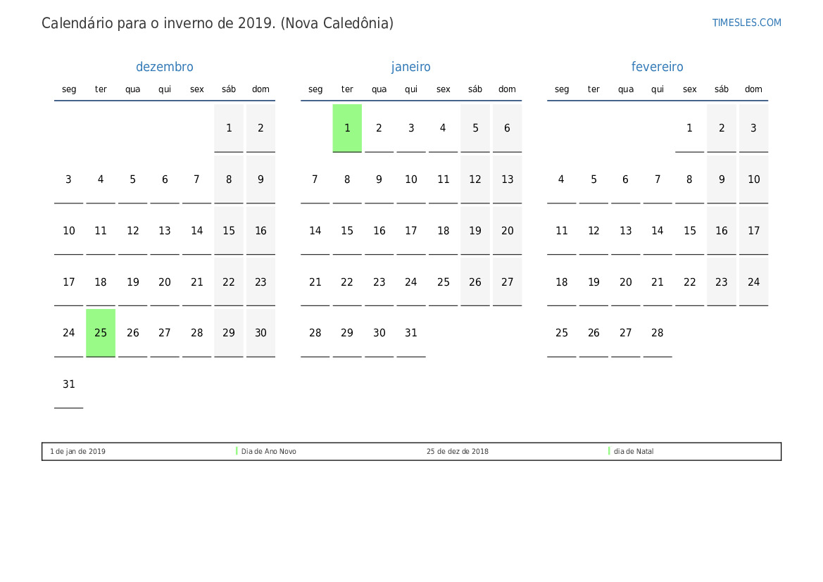Click the janeiro month heading
Screen dimensions: 823x582
[411, 67]
